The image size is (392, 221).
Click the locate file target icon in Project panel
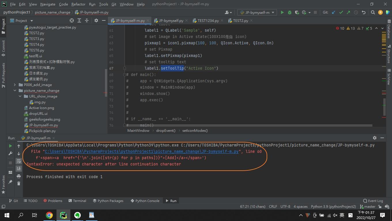[72, 20]
